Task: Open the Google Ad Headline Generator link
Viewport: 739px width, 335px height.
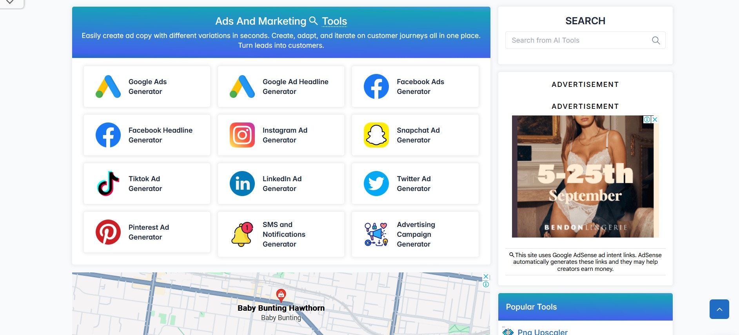Action: 295,86
